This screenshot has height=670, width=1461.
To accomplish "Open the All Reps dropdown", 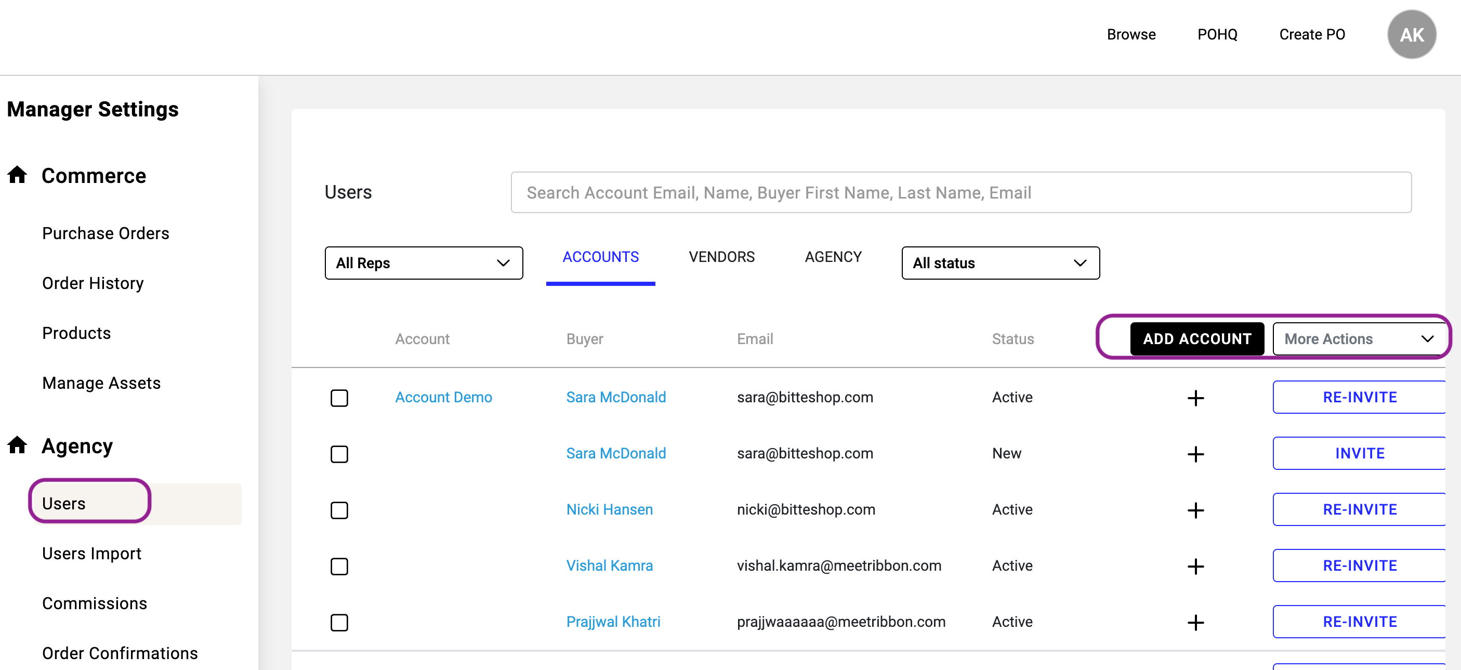I will tap(423, 262).
